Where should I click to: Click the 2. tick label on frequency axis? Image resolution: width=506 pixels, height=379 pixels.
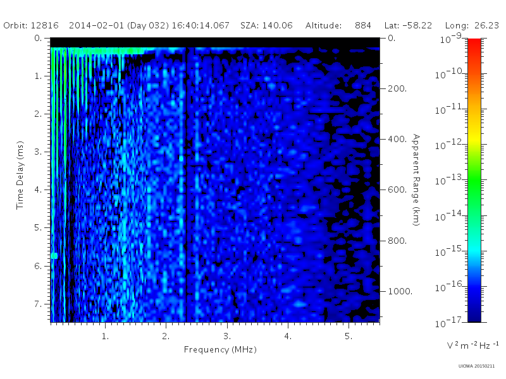click(166, 336)
